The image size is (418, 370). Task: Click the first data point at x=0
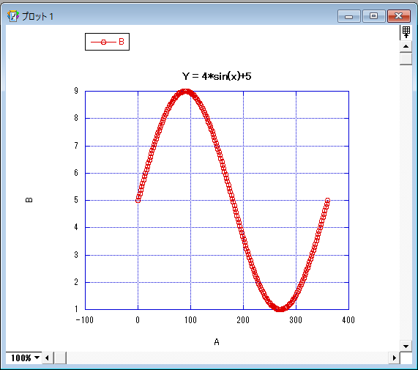138,200
